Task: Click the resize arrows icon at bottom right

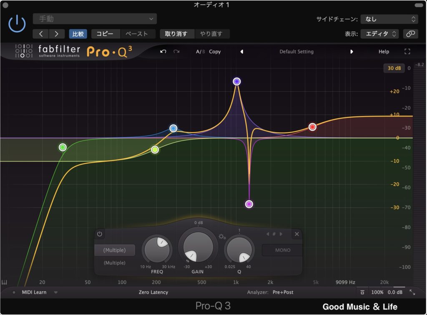Action: (412, 292)
